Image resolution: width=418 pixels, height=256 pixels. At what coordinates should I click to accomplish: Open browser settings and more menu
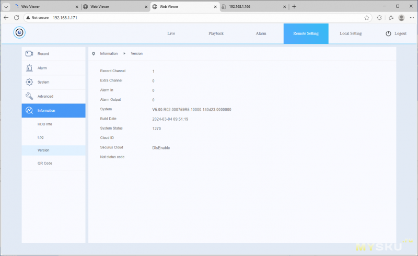pos(411,17)
